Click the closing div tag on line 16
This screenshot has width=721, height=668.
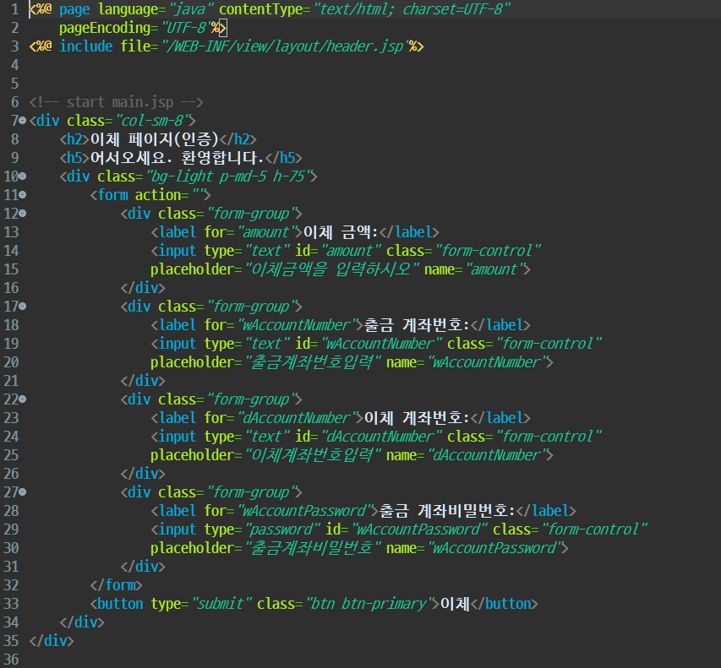pyautogui.click(x=143, y=288)
